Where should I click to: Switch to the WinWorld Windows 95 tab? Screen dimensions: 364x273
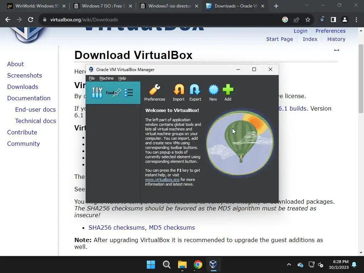point(36,6)
